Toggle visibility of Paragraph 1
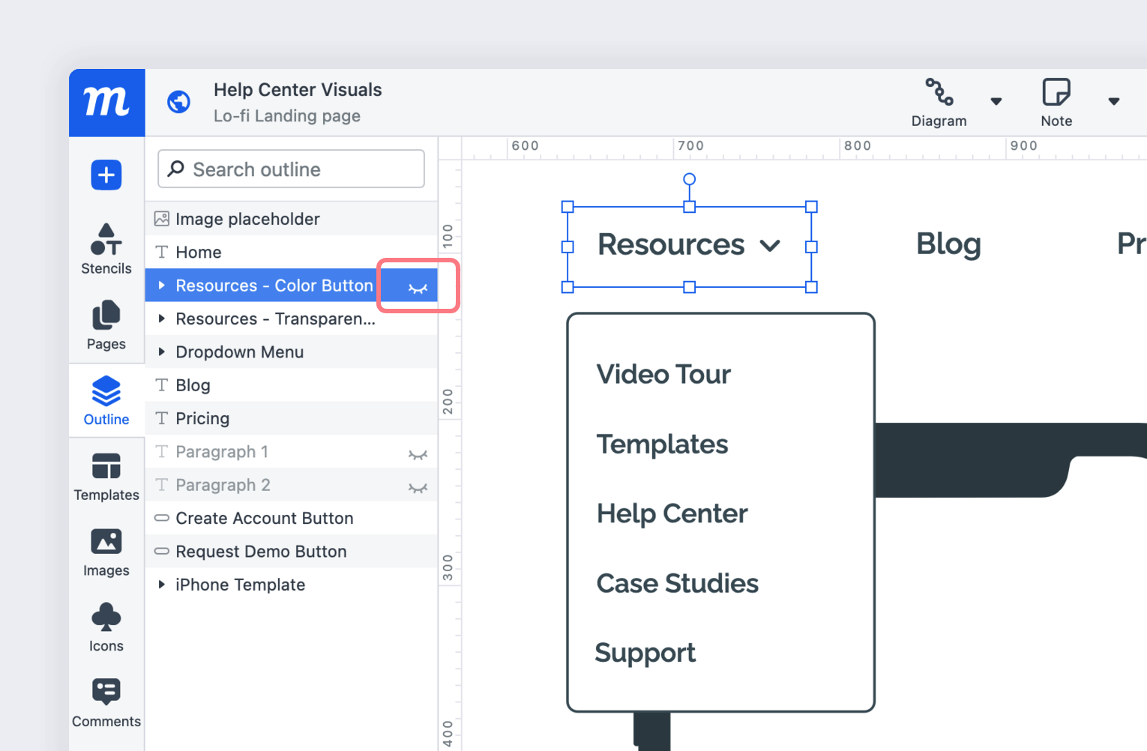The height and width of the screenshot is (751, 1147). point(418,454)
